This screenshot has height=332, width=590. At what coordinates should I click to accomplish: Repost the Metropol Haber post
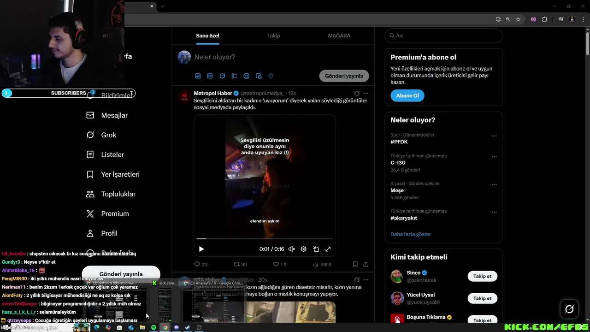click(x=241, y=264)
